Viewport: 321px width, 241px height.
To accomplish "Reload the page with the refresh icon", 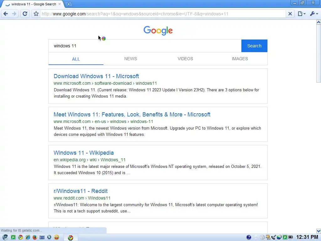I will [x=25, y=14].
